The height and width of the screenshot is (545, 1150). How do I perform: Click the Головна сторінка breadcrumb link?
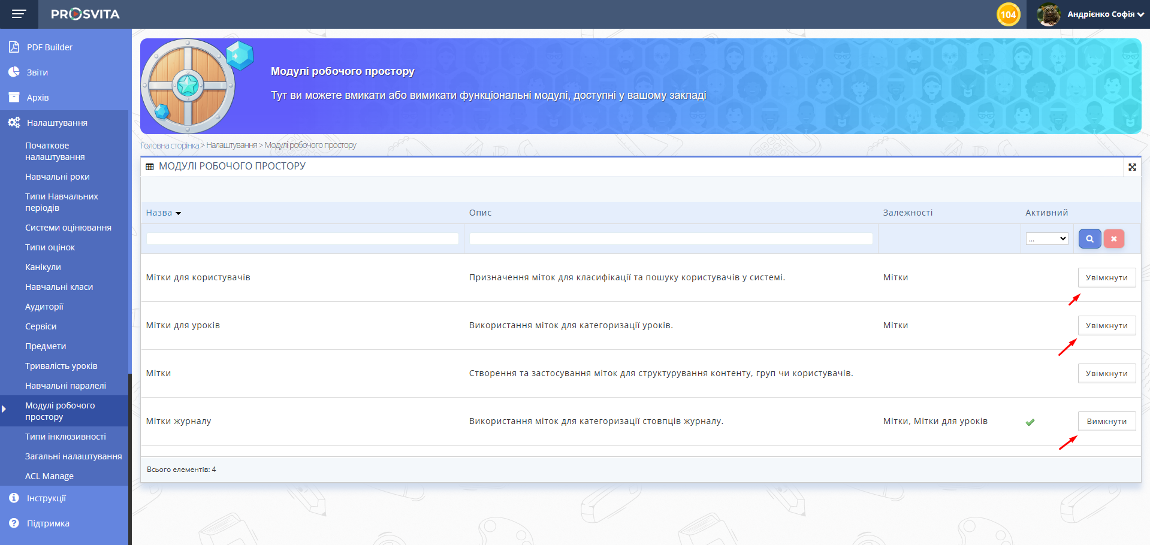pos(169,146)
